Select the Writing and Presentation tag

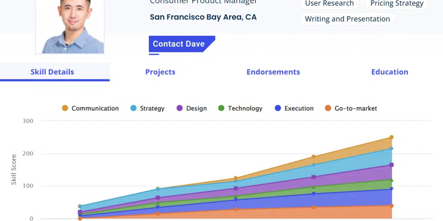[x=347, y=19]
